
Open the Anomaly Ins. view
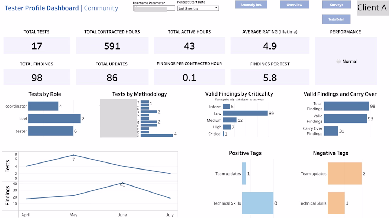pyautogui.click(x=251, y=5)
